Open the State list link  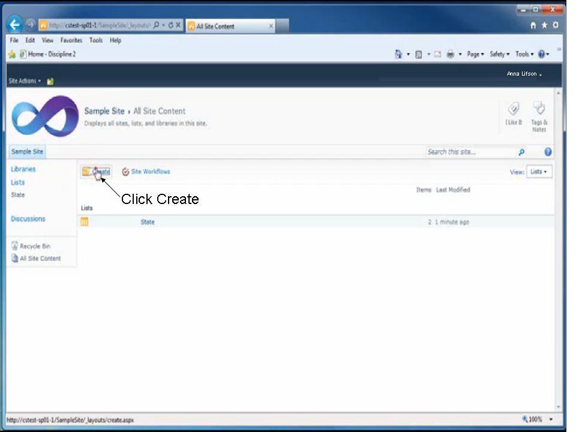click(147, 221)
